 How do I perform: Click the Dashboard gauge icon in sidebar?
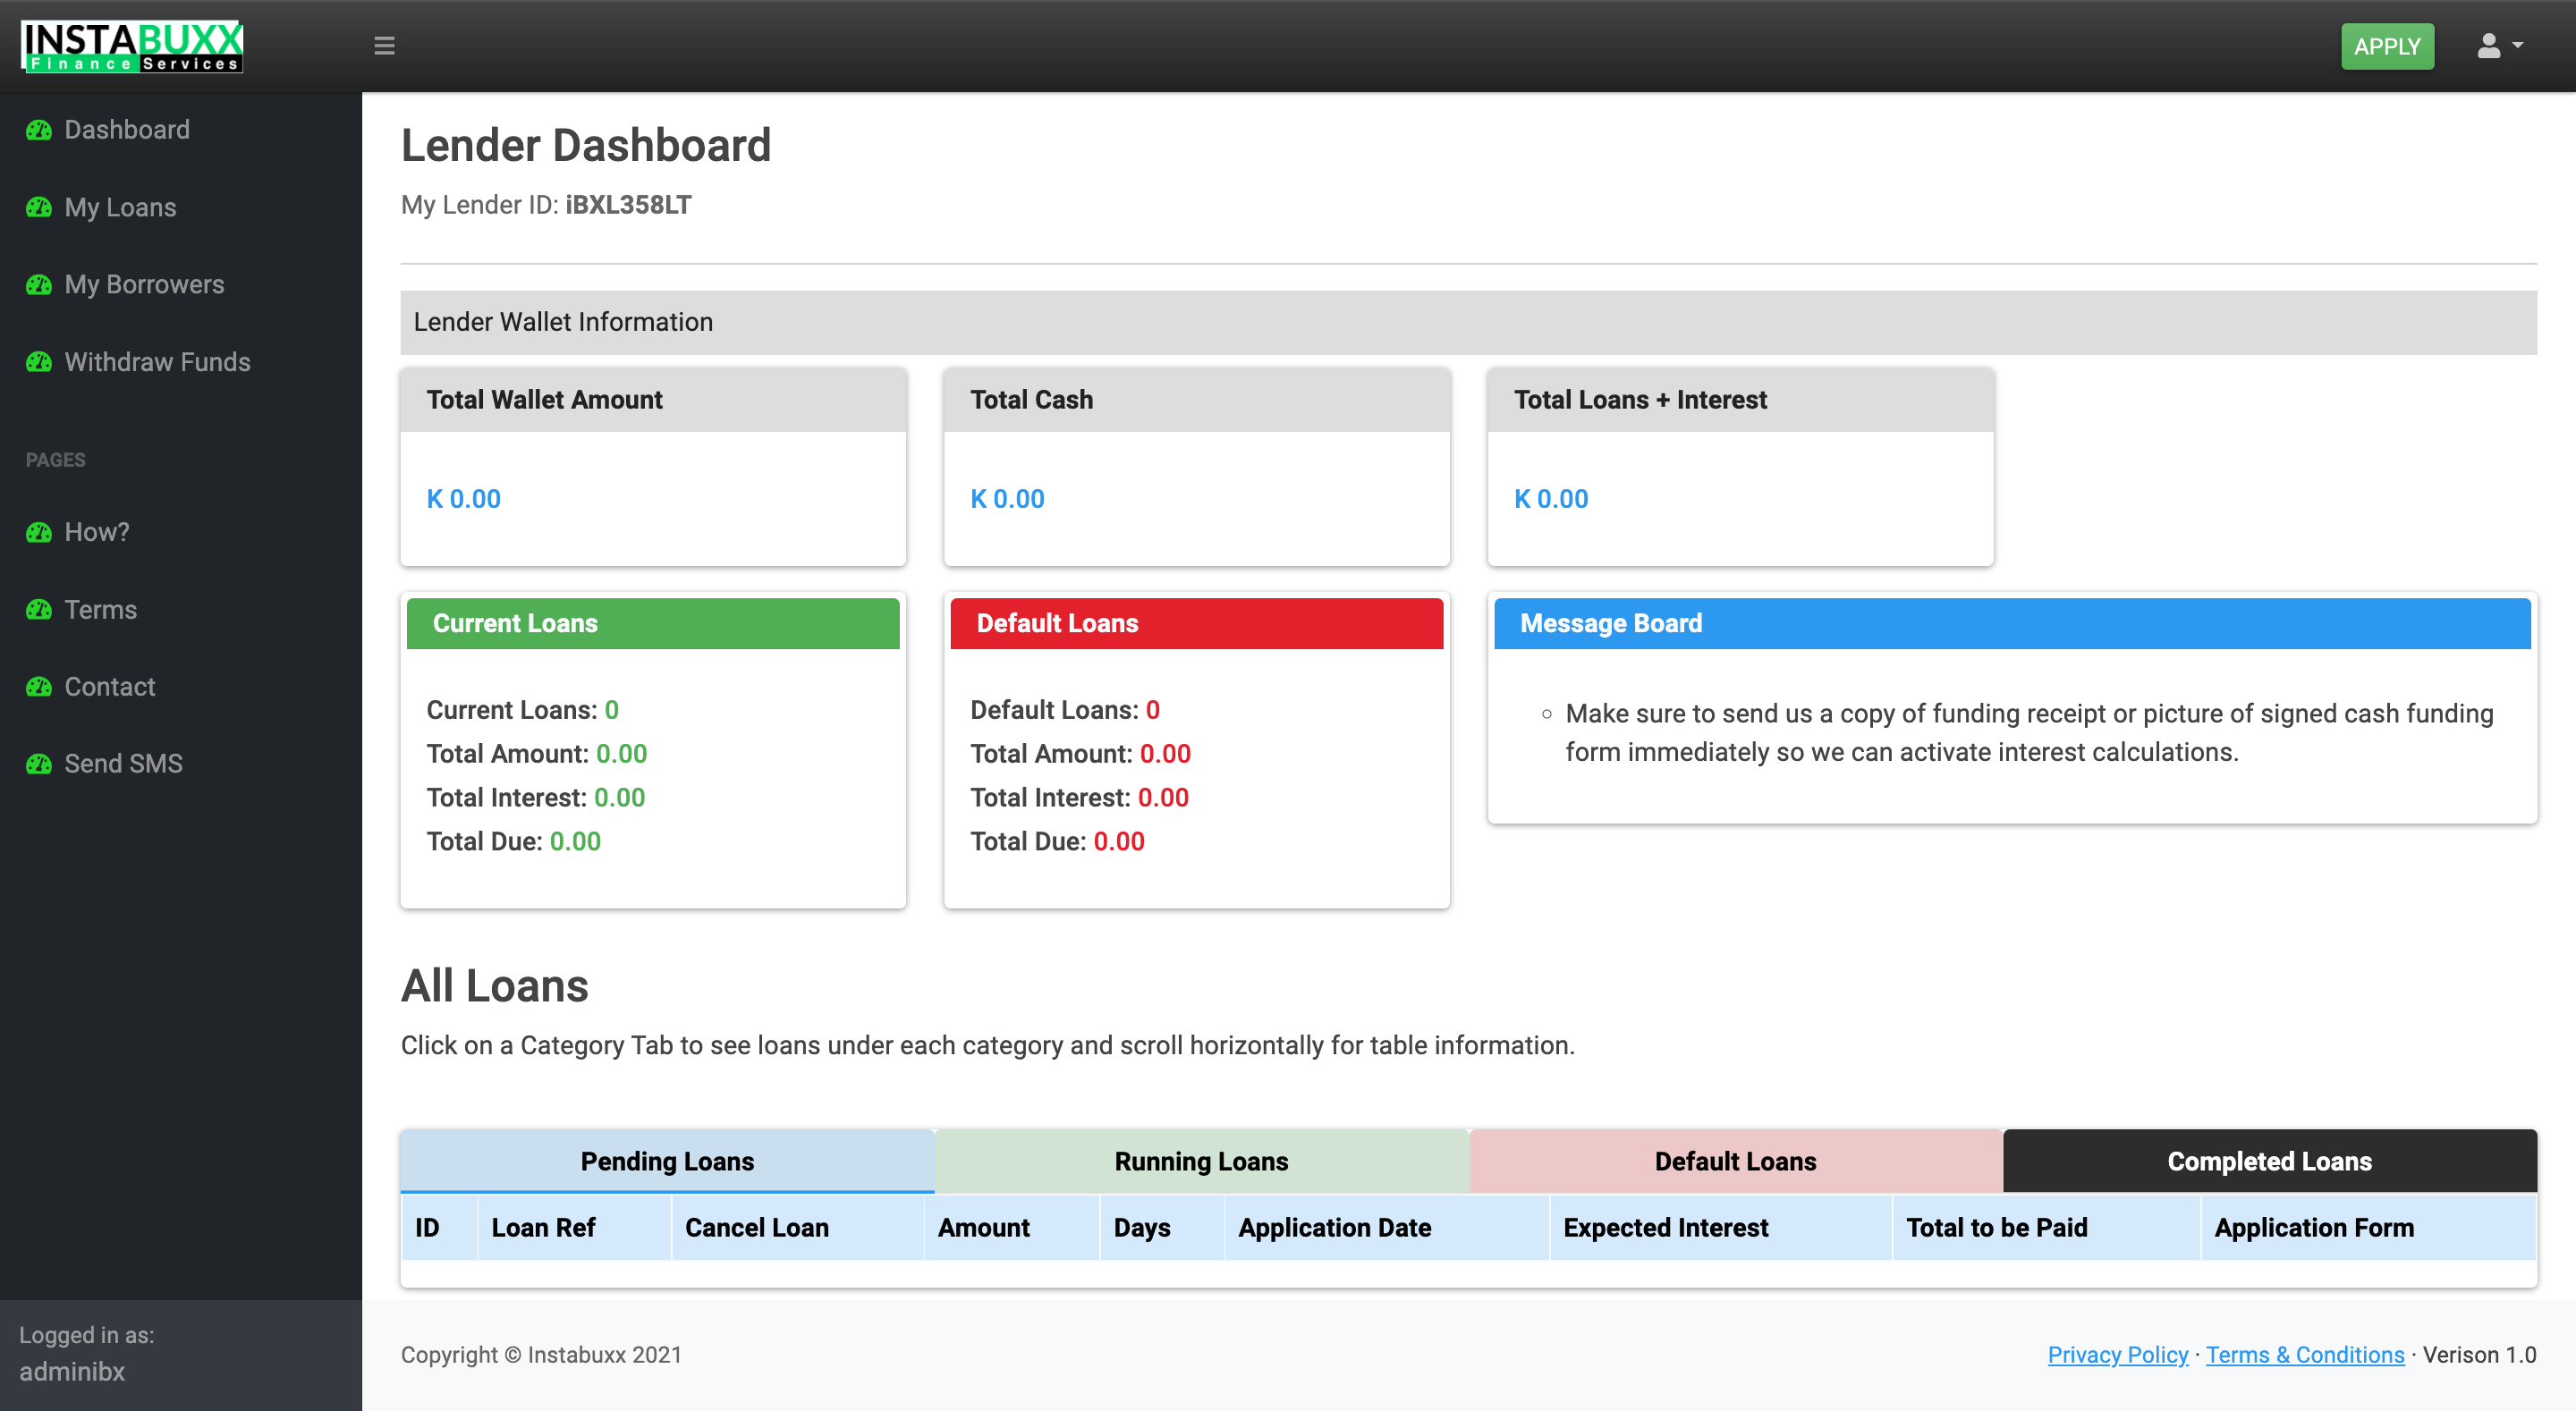[39, 130]
